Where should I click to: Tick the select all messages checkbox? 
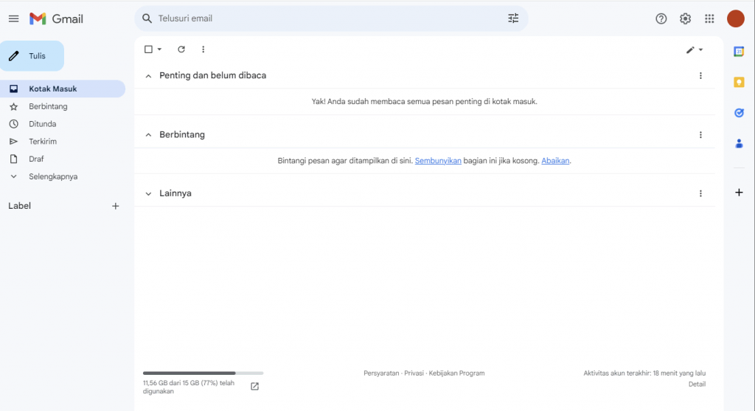click(148, 49)
